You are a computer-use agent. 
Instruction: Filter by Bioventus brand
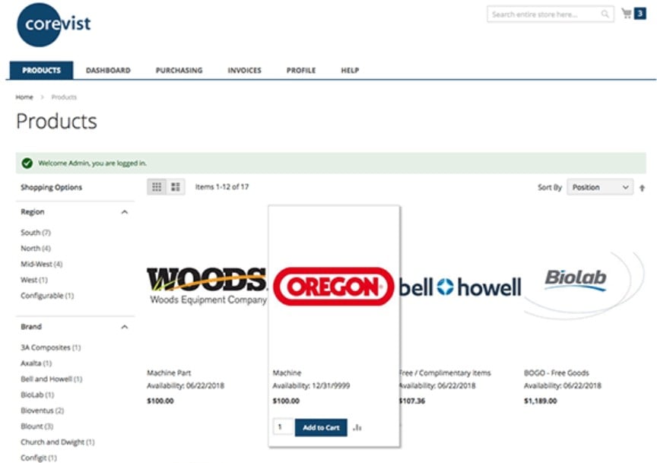[x=43, y=411]
